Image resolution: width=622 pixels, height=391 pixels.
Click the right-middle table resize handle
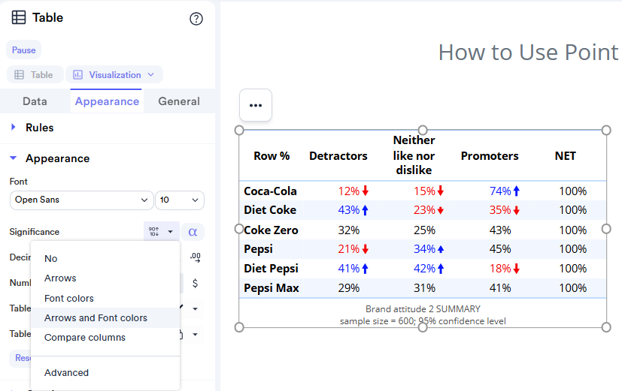coord(606,229)
